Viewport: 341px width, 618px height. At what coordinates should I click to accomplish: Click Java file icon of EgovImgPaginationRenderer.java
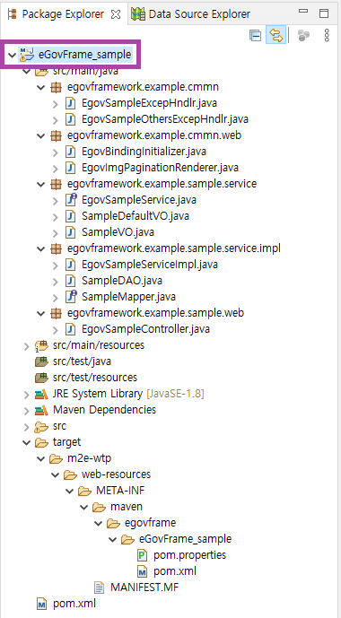pyautogui.click(x=71, y=168)
